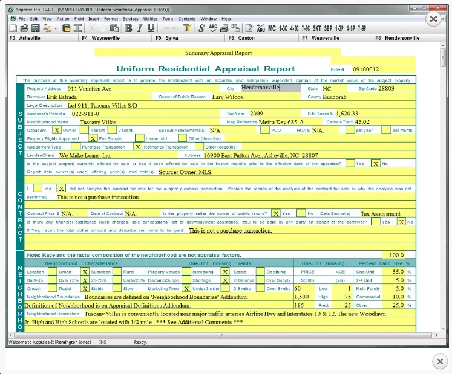Print the report using the printer icon
Image resolution: width=452 pixels, height=374 pixels.
(224, 28)
